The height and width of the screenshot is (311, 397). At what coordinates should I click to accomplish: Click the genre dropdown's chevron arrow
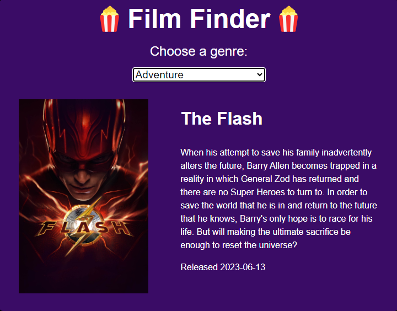click(260, 74)
